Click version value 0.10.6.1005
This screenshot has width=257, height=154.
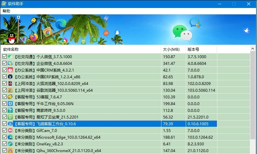coord(198,124)
